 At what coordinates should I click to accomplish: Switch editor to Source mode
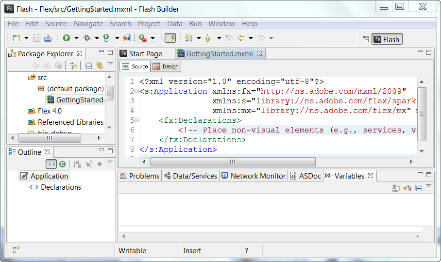coord(136,66)
